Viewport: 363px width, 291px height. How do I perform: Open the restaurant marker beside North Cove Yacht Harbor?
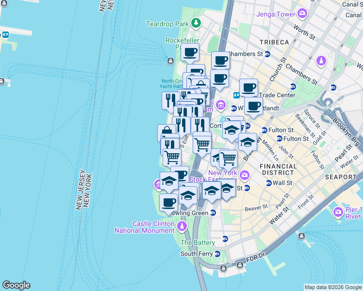170,101
